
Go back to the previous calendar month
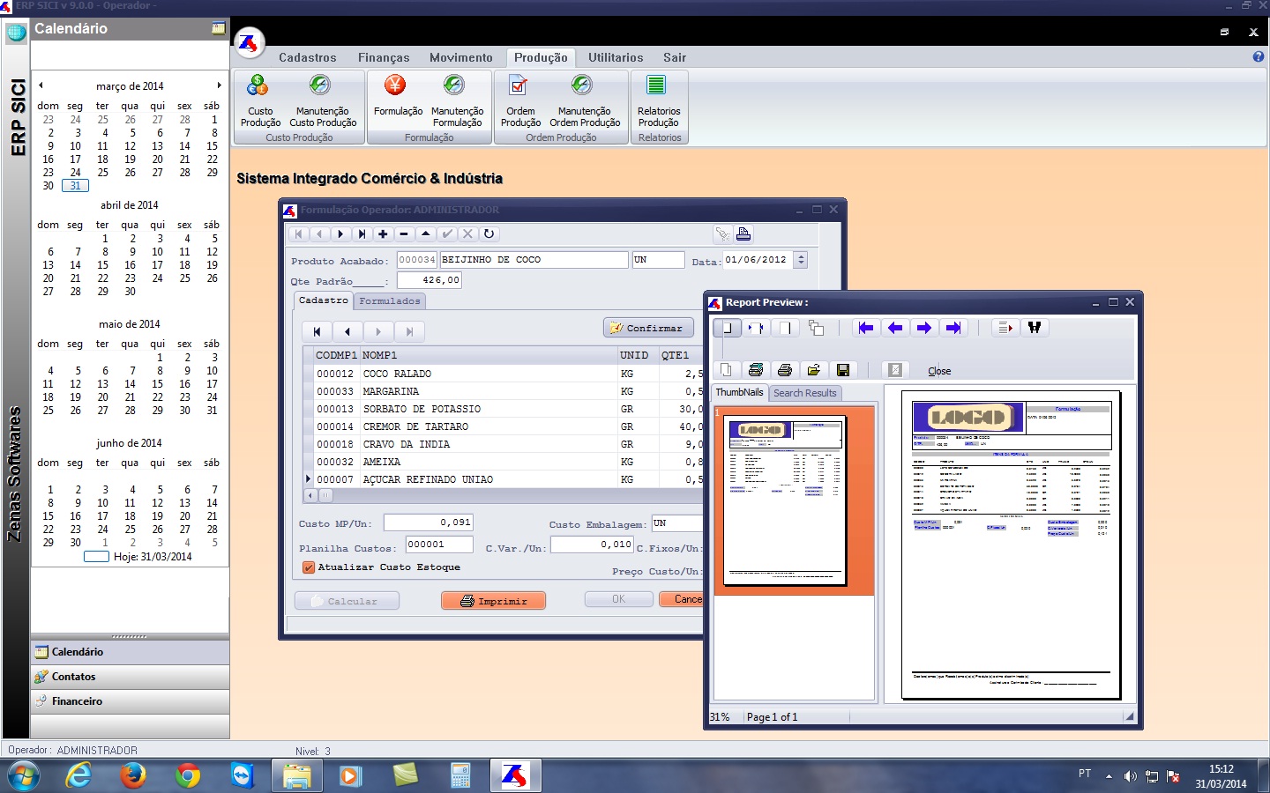point(41,85)
